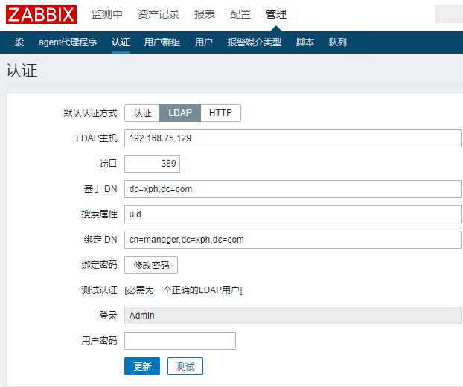Click the search box in header
Viewport: 463px width, 387px height.
pyautogui.click(x=449, y=14)
